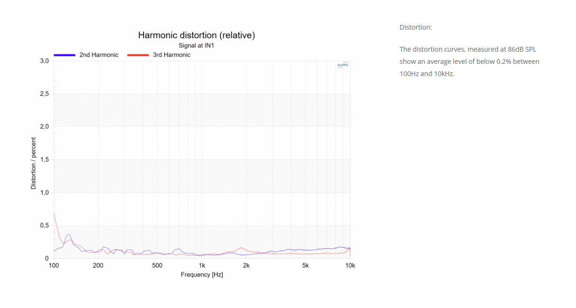Click the 10k tick on the frequency axis
Screen dimensions: 576x308
(350, 265)
